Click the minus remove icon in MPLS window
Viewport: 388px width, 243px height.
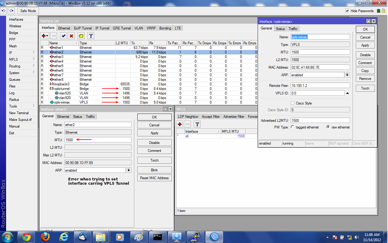188,124
